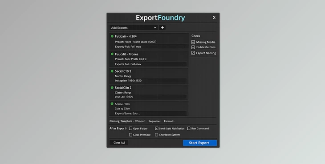Expand the CPropcc naming template token
The width and height of the screenshot is (325, 164).
pyautogui.click(x=140, y=121)
